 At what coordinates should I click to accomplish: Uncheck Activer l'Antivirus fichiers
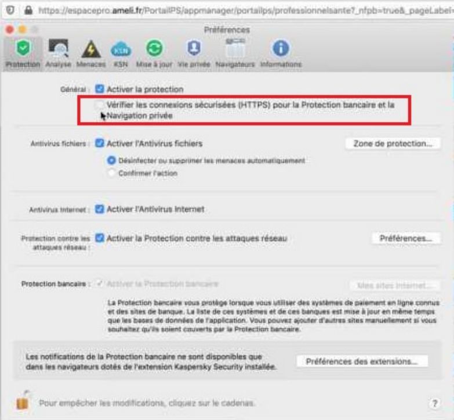[x=100, y=143]
